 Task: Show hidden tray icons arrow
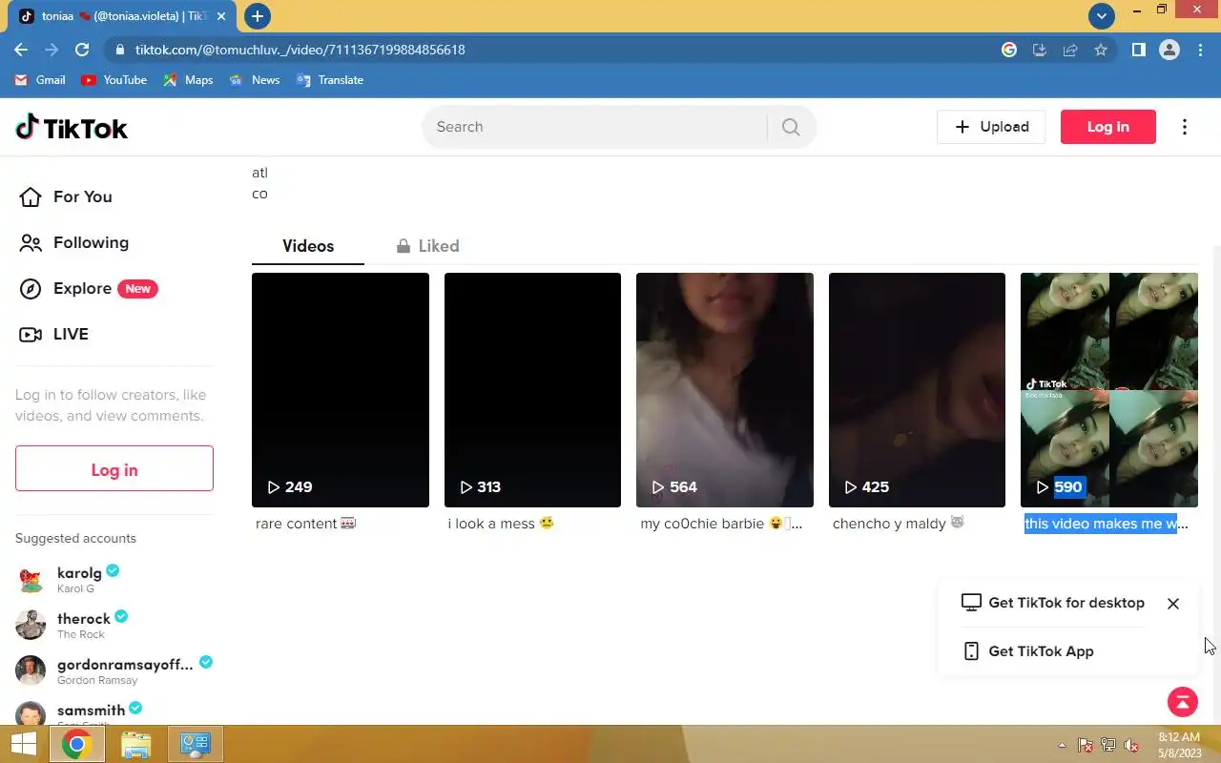pyautogui.click(x=1062, y=745)
